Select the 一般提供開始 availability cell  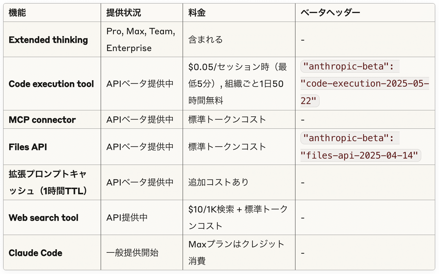132,253
